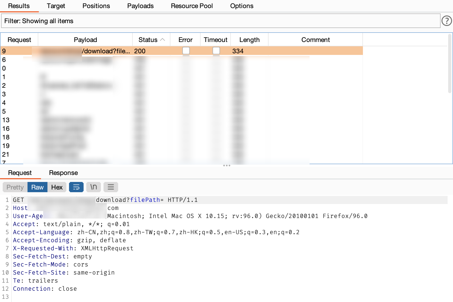Sort by the Request column header

(x=19, y=40)
